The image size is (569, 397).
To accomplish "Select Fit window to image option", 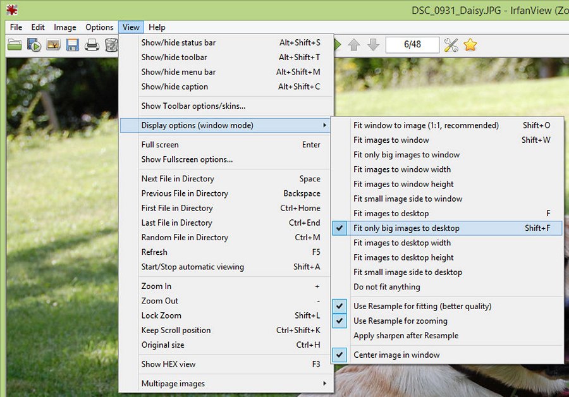I will point(447,126).
